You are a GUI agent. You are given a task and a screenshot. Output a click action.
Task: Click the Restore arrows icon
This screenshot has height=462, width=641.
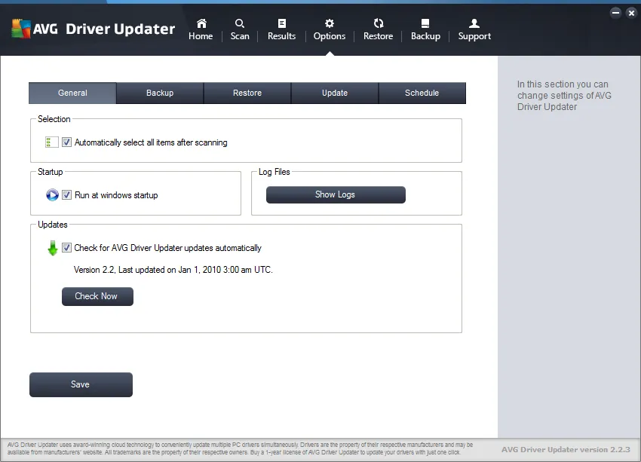point(378,23)
